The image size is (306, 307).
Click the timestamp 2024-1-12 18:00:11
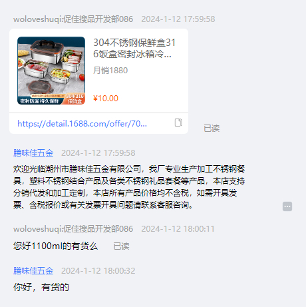[178, 229]
